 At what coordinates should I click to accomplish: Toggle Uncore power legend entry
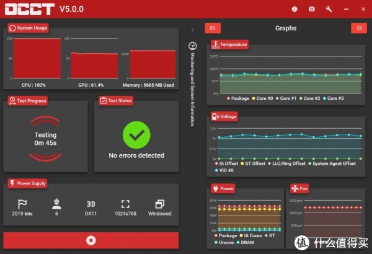[224, 242]
